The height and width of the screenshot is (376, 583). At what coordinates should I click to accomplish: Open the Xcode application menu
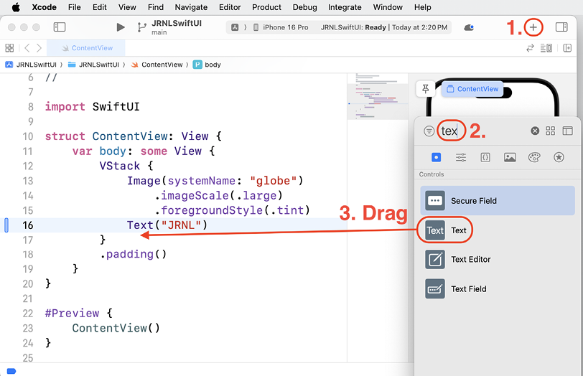coord(45,7)
